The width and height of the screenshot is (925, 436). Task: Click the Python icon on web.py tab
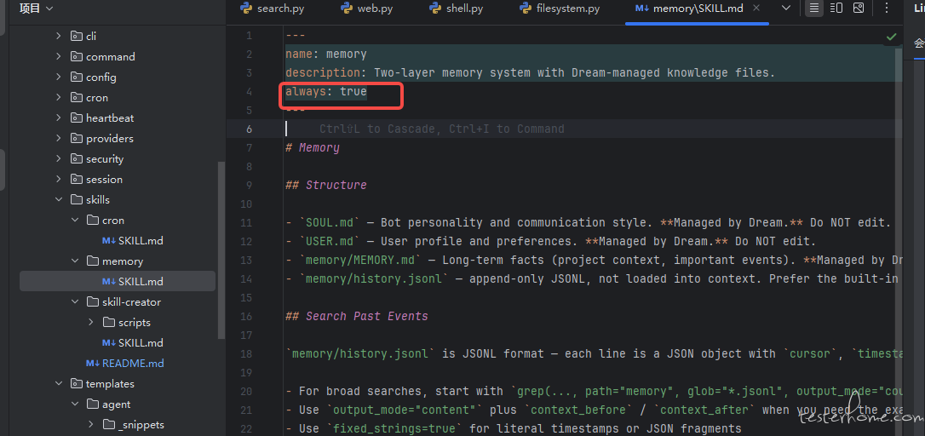347,9
